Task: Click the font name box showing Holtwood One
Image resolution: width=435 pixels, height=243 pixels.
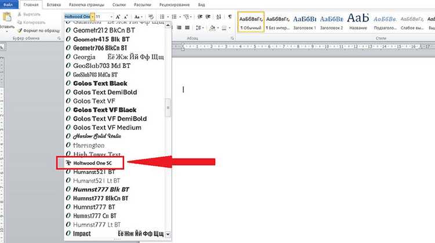Action: 77,17
